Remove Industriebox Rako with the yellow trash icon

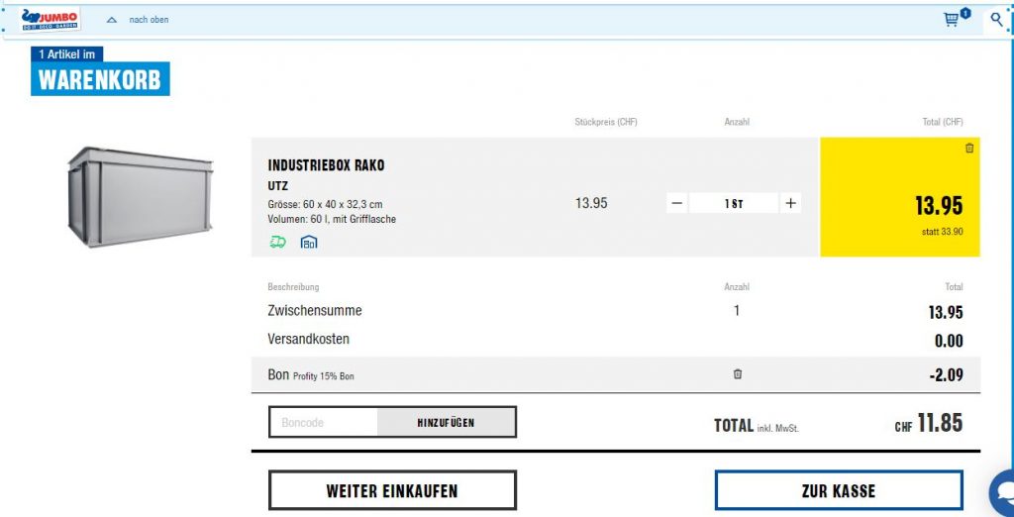coord(968,149)
